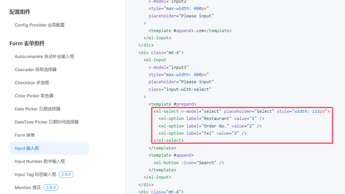Image resolution: width=345 pixels, height=194 pixels.
Task: Open Config Provider 全局配置 page
Action: click(x=40, y=25)
